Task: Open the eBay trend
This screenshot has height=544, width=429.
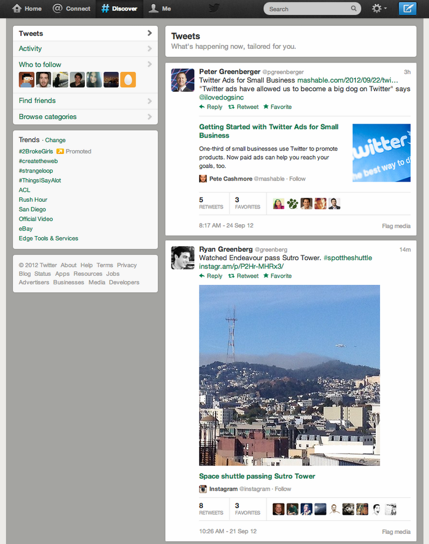Action: click(x=26, y=229)
